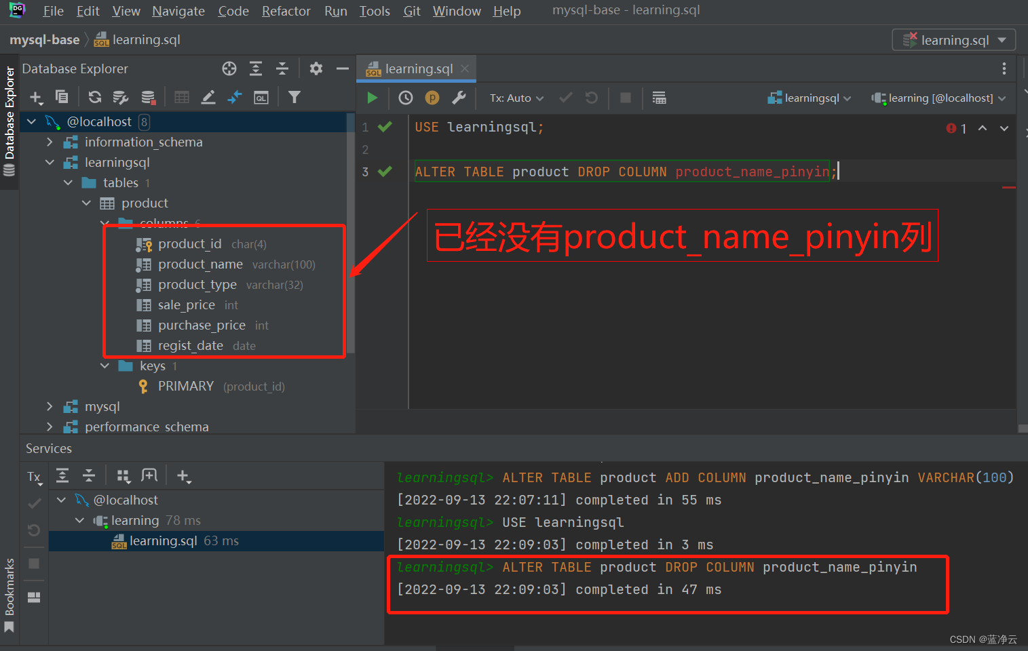Image resolution: width=1028 pixels, height=651 pixels.
Task: Open data source properties icon
Action: tap(121, 98)
